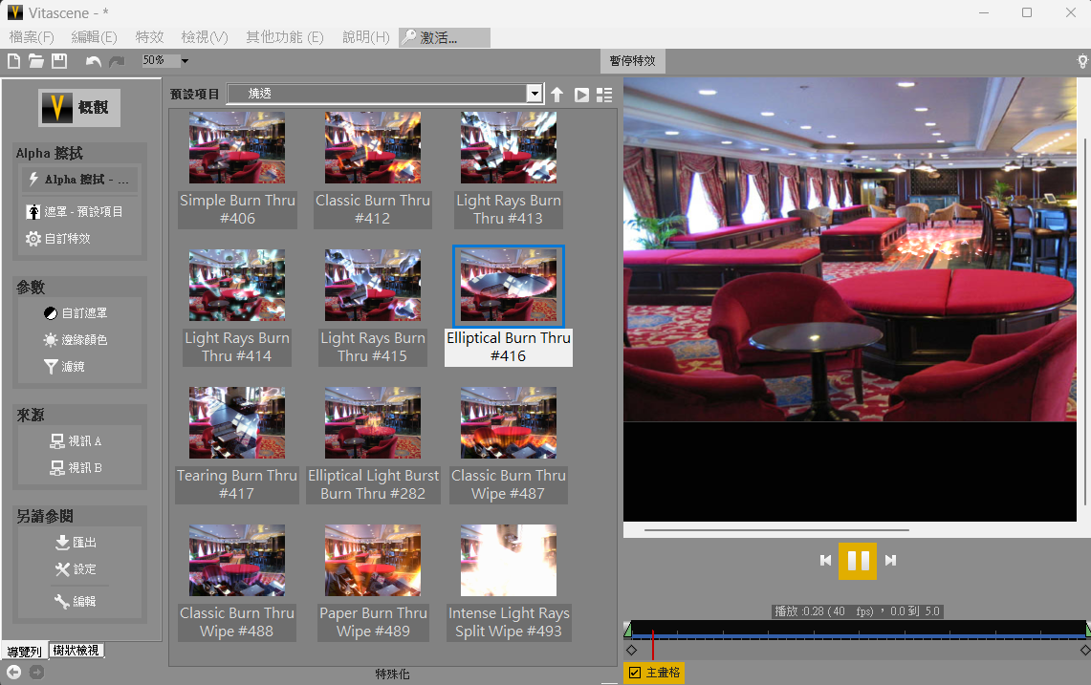Click the 激活... key button

(445, 37)
